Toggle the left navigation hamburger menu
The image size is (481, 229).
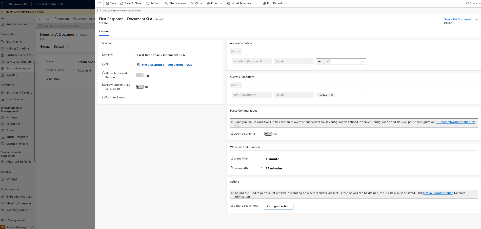(x=3, y=19)
